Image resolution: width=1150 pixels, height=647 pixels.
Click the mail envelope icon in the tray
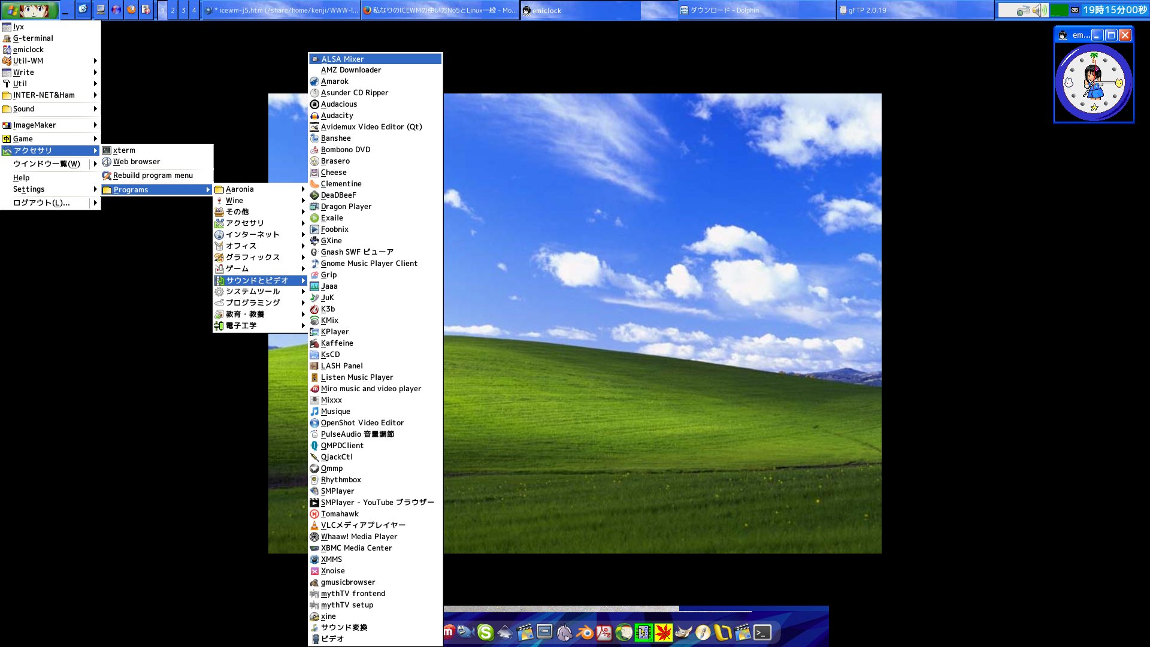tap(1075, 9)
